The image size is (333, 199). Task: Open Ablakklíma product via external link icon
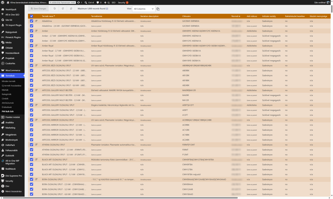pos(36,21)
